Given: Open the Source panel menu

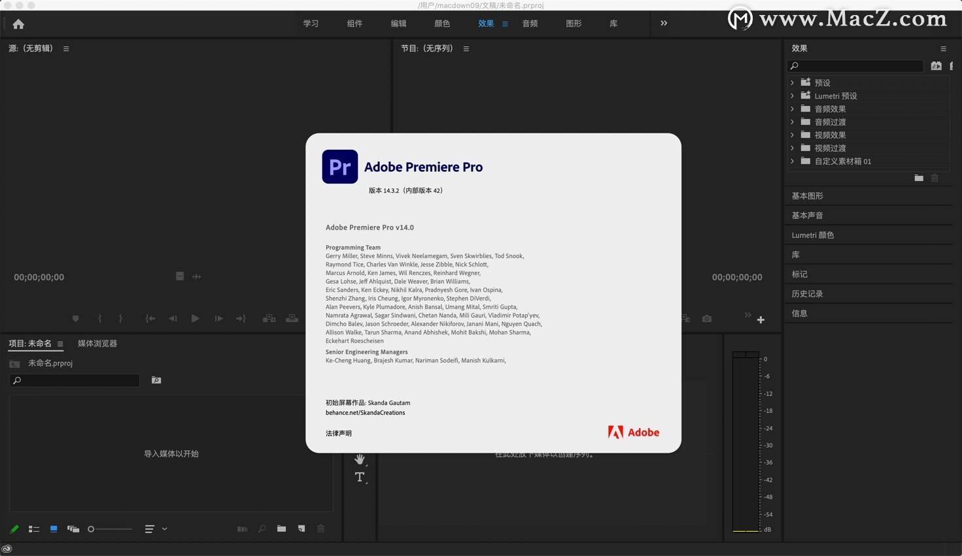Looking at the screenshot, I should click(66, 48).
